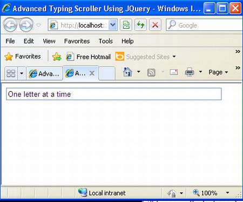Expand command bar overflow chevron
243x202 pixels.
coord(238,68)
